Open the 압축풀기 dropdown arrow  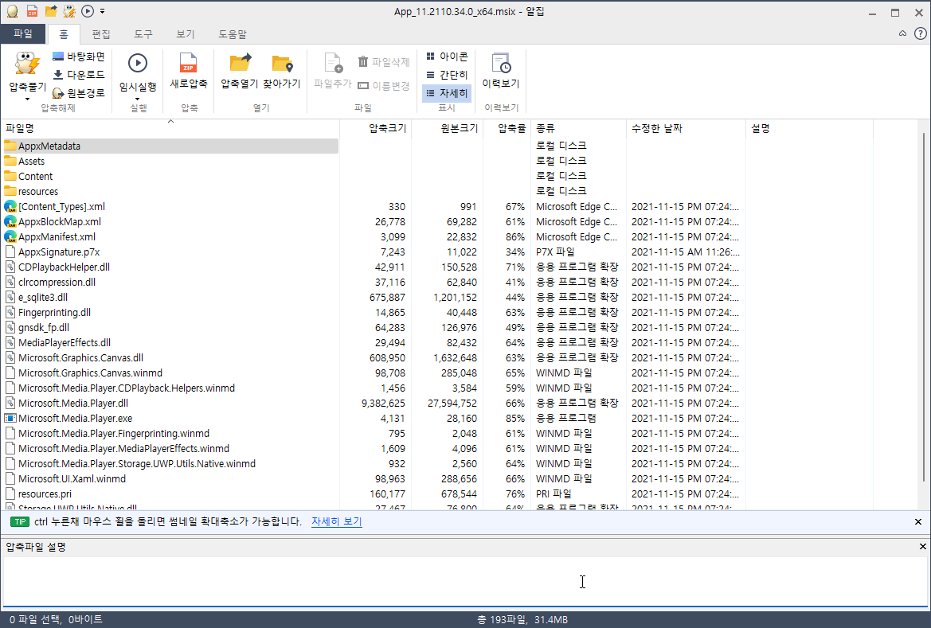click(27, 99)
